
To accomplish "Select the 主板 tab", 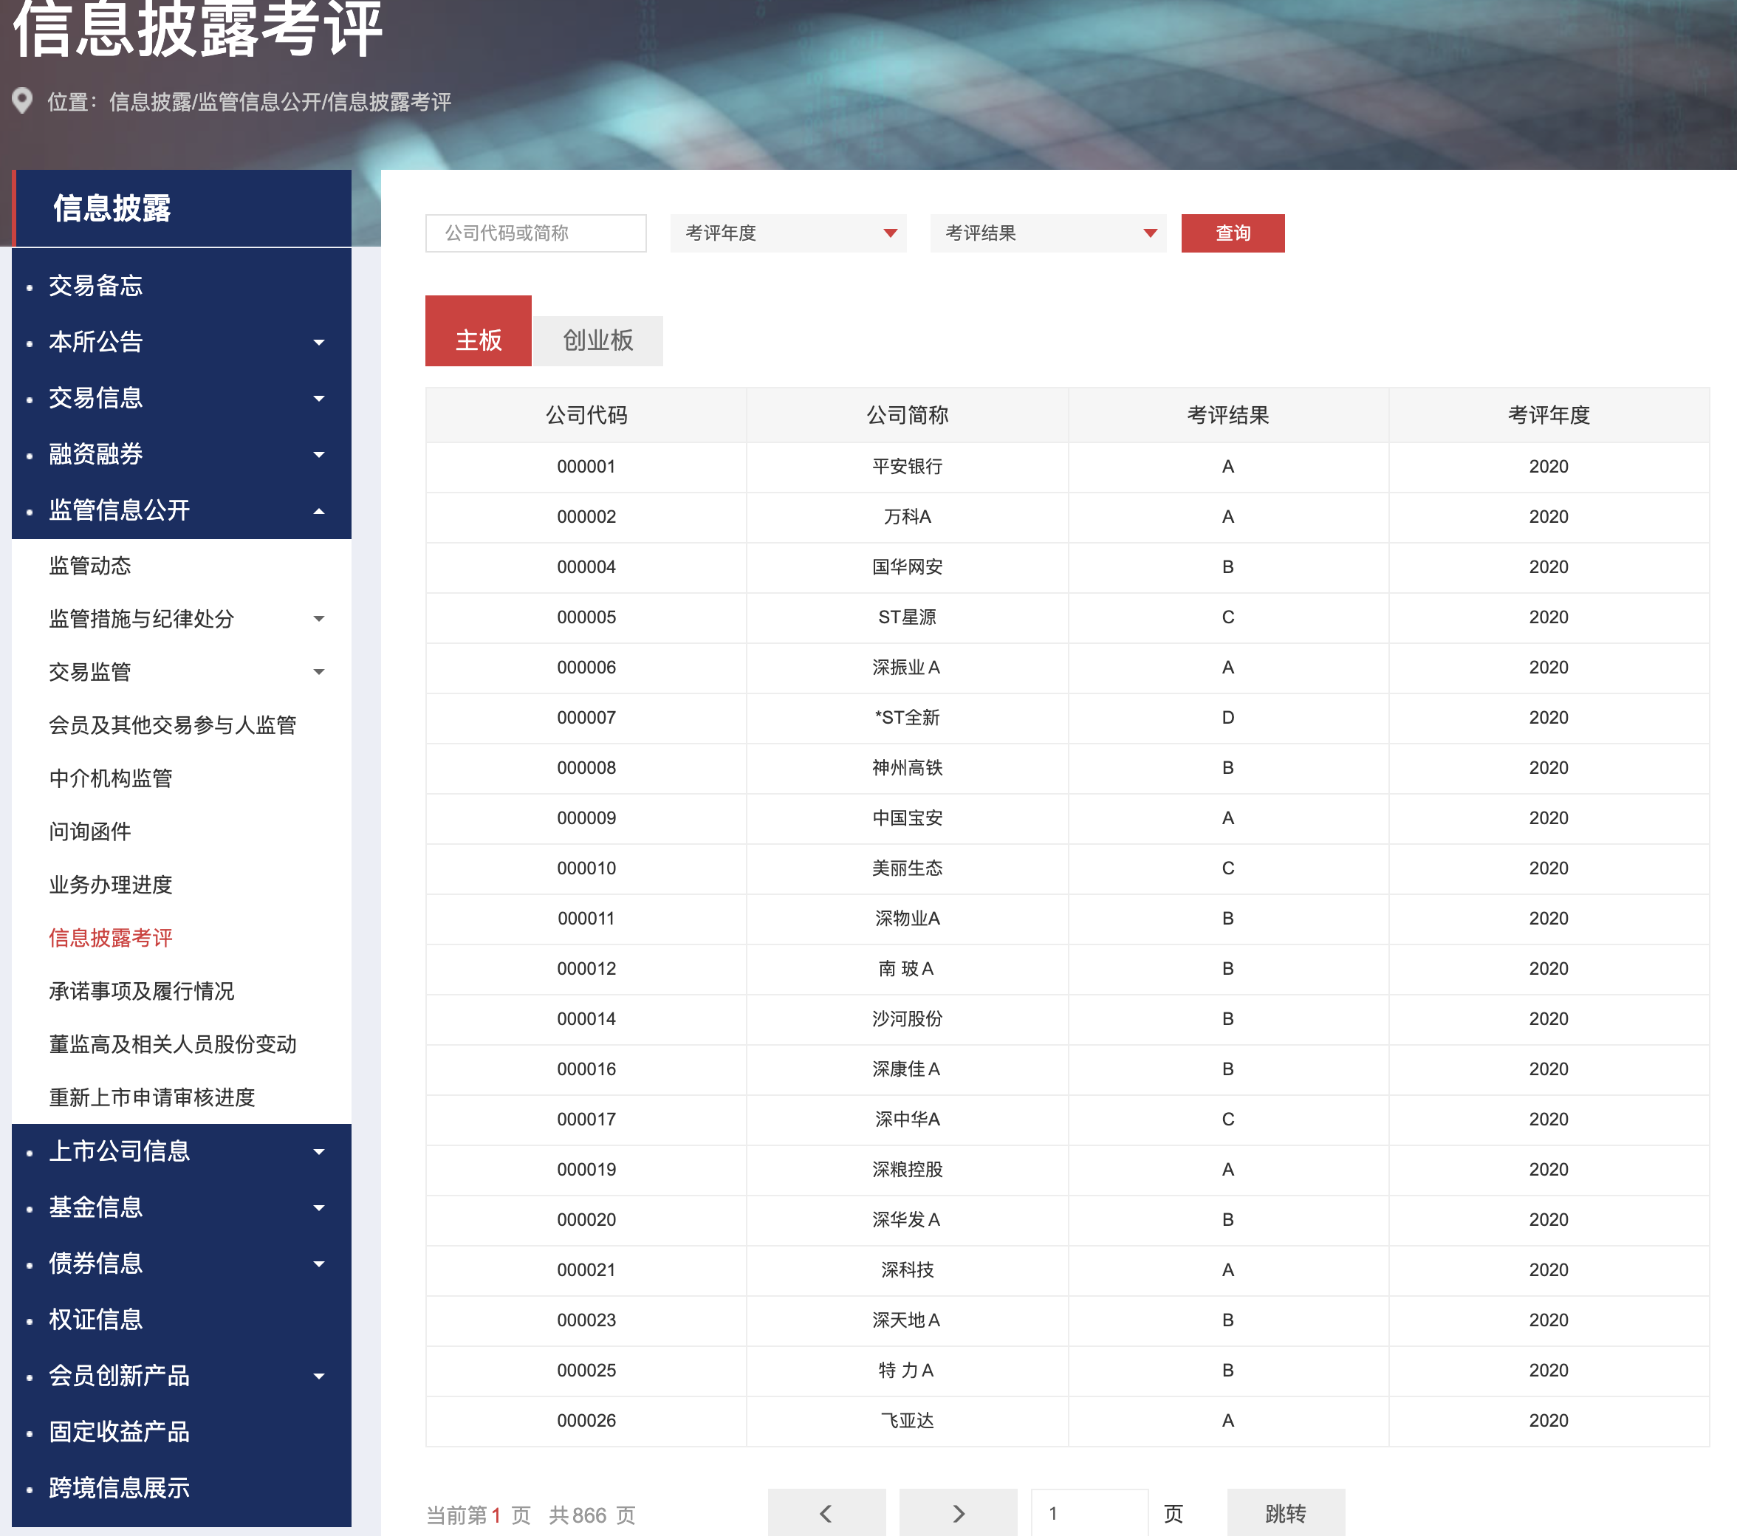I will [478, 337].
